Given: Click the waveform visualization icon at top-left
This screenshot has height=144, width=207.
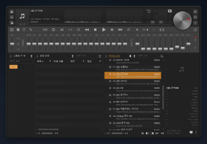Looking at the screenshot, I should (x=12, y=17).
